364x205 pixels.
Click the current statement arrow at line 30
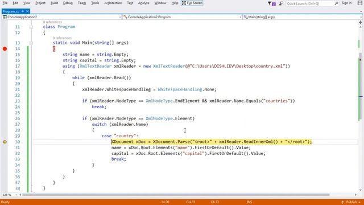[x=5, y=142]
